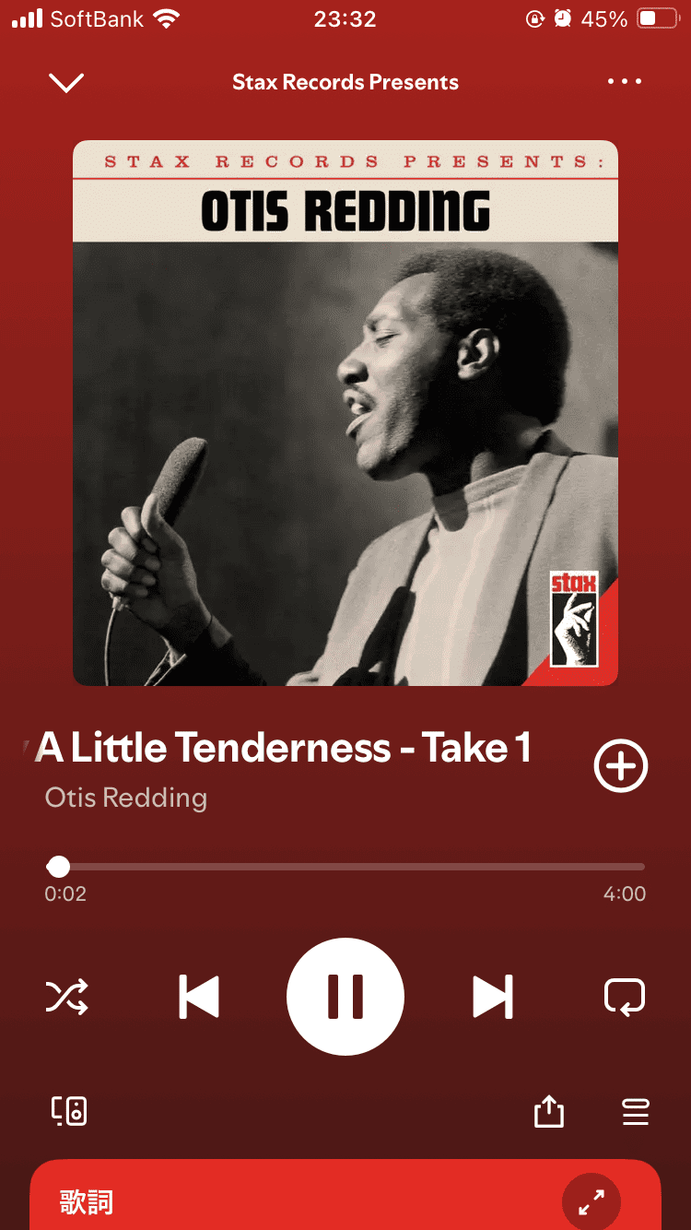691x1230 pixels.
Task: Tap the Wi-Fi icon in status bar
Action: [167, 18]
